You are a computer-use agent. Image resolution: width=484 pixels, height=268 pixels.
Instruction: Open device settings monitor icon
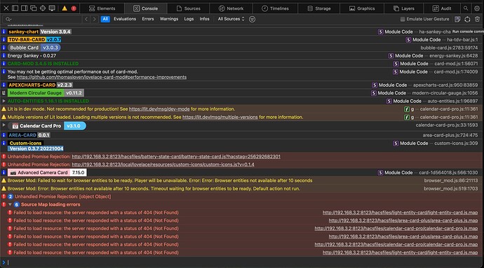pos(52,8)
